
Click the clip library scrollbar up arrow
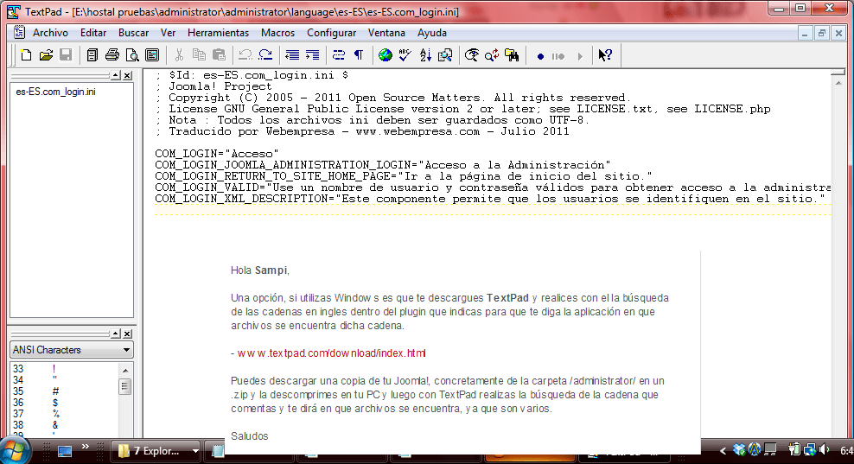(x=125, y=371)
